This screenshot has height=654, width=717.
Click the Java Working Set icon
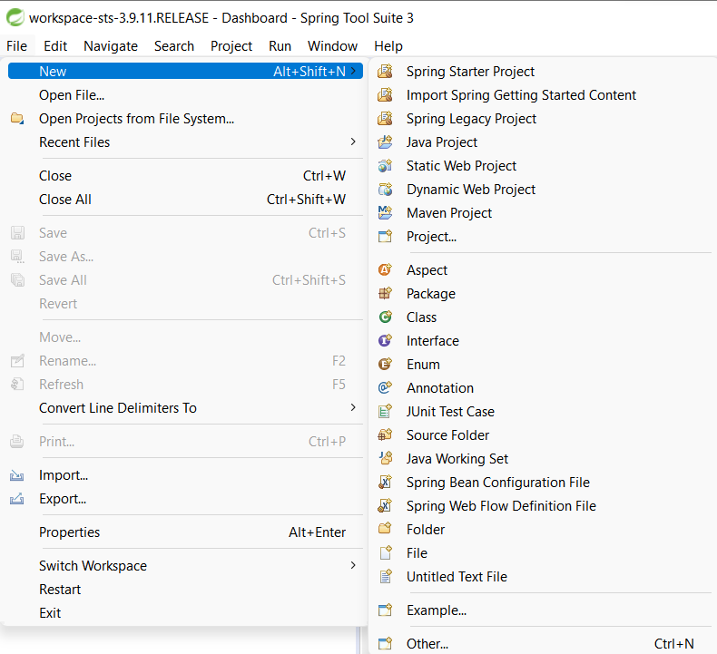[385, 459]
